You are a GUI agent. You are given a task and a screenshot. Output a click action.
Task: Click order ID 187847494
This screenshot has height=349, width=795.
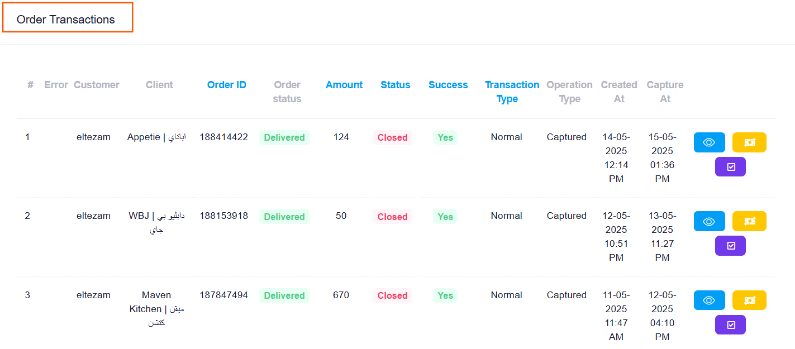tap(223, 295)
